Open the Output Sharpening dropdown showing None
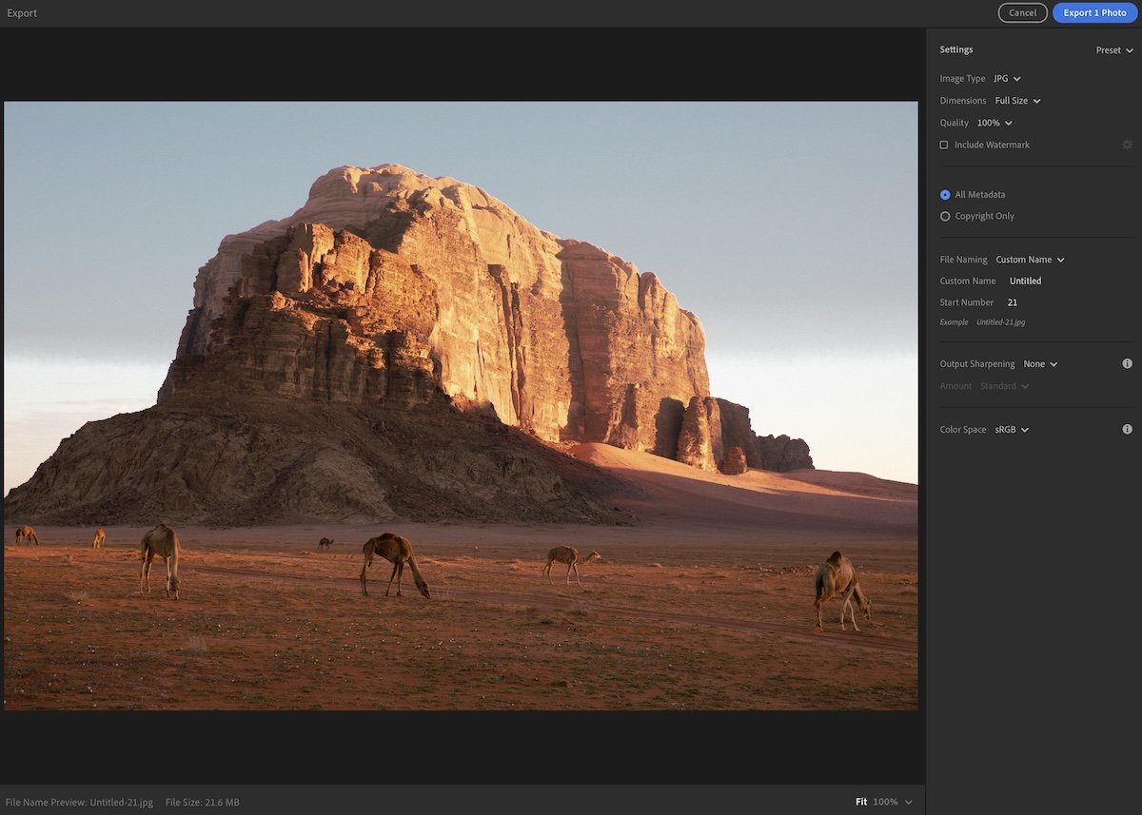The height and width of the screenshot is (815, 1142). click(1039, 363)
